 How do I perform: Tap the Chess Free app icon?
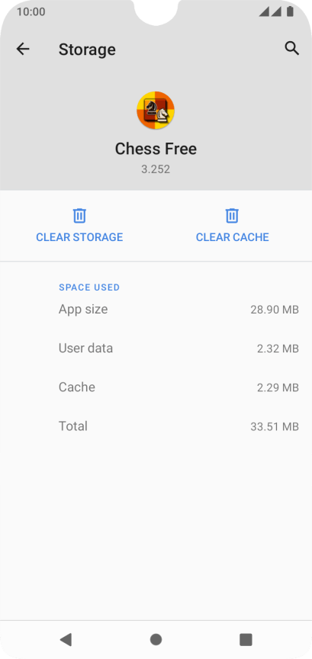156,110
